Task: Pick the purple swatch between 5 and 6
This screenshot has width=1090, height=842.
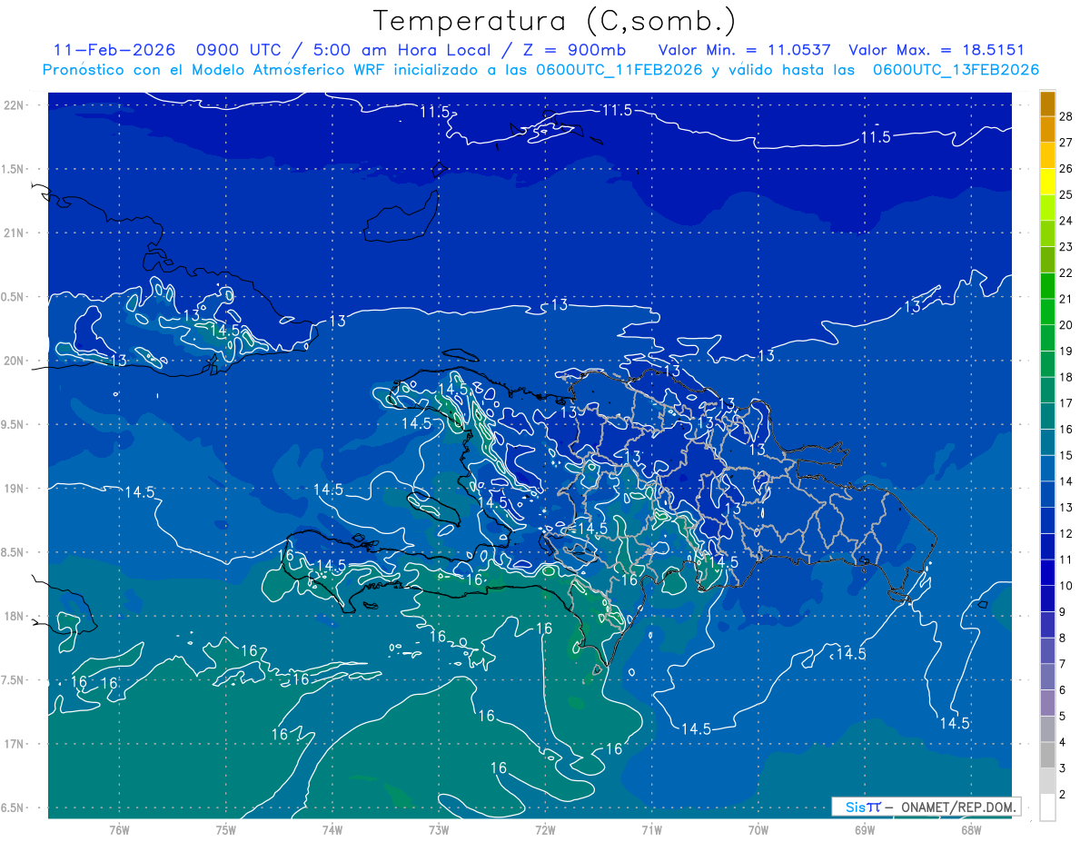Action: coord(1047,703)
